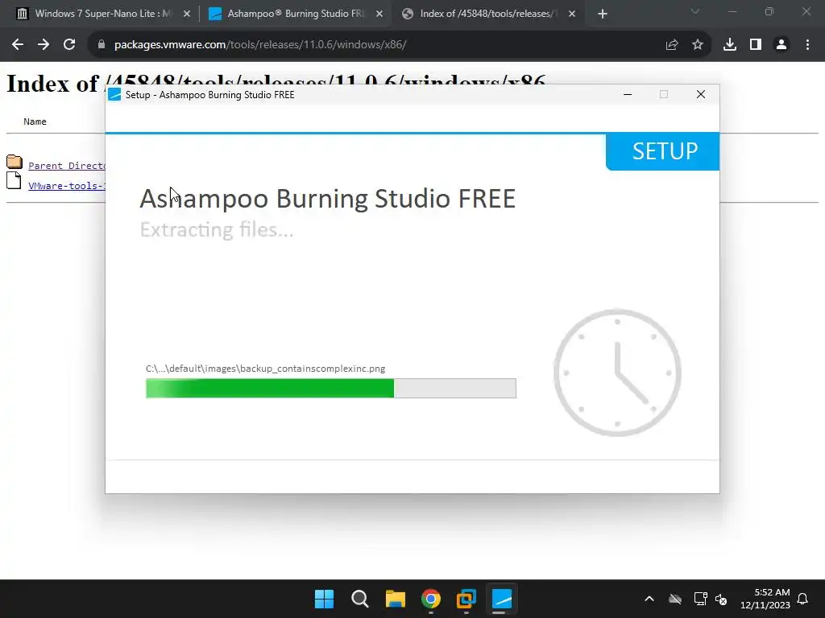Viewport: 825px width, 618px height.
Task: Click the backup_containscomplexinc.png file path text
Action: [265, 369]
